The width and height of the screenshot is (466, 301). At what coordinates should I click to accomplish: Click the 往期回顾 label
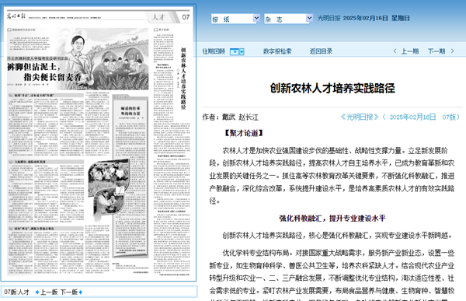(214, 51)
